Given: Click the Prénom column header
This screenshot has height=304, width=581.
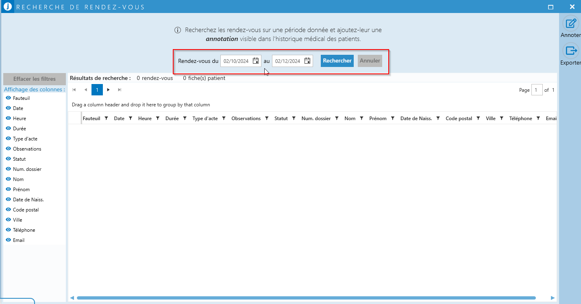Looking at the screenshot, I should [378, 119].
